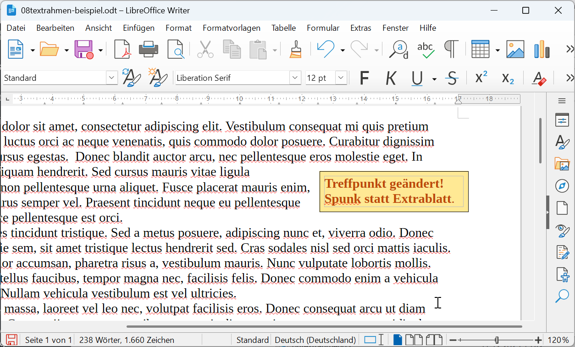Insert an image from the toolbar
Screen dimensions: 575x347
(x=515, y=50)
